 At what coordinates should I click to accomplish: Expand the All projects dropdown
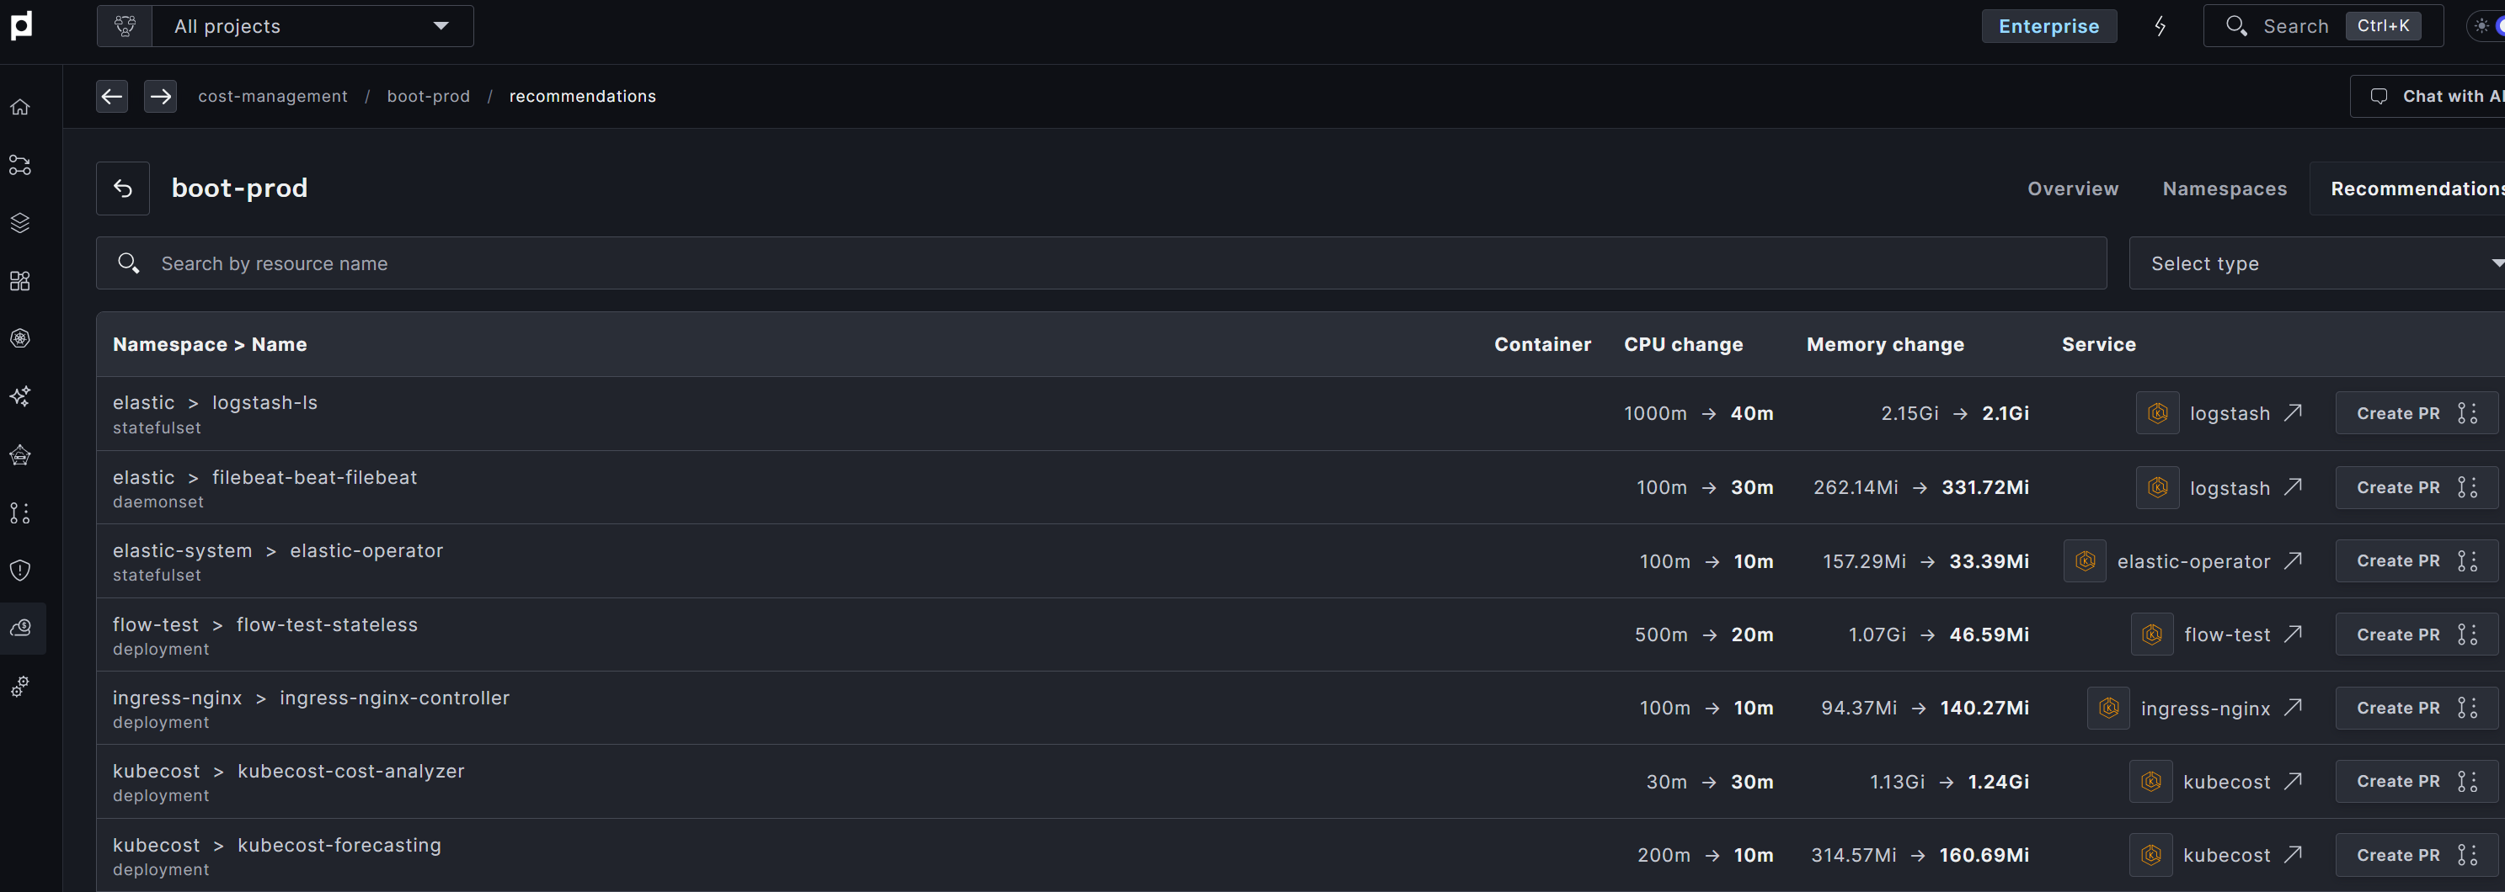tap(312, 26)
